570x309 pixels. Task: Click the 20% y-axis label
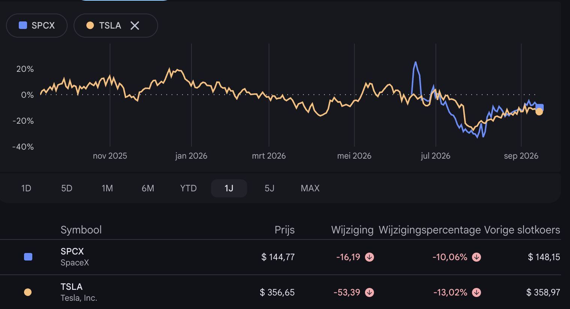(25, 69)
